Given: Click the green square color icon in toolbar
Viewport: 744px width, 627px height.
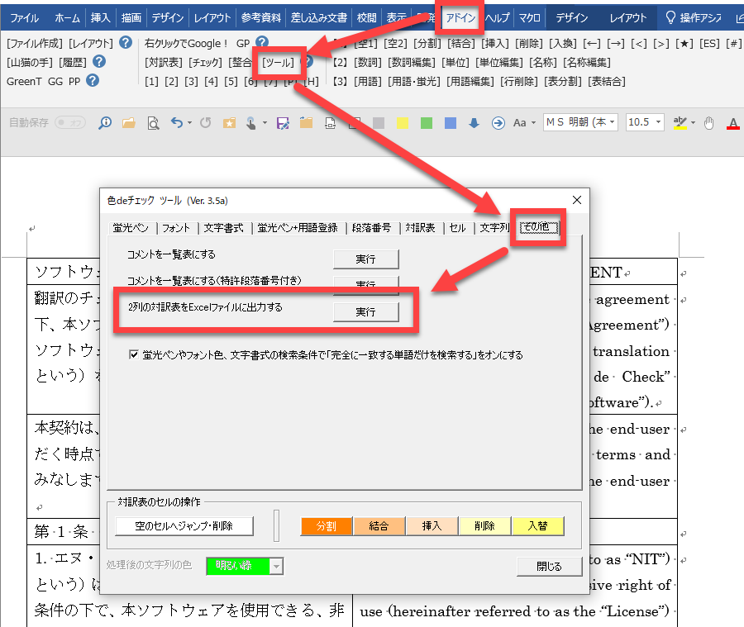Looking at the screenshot, I should pos(426,123).
